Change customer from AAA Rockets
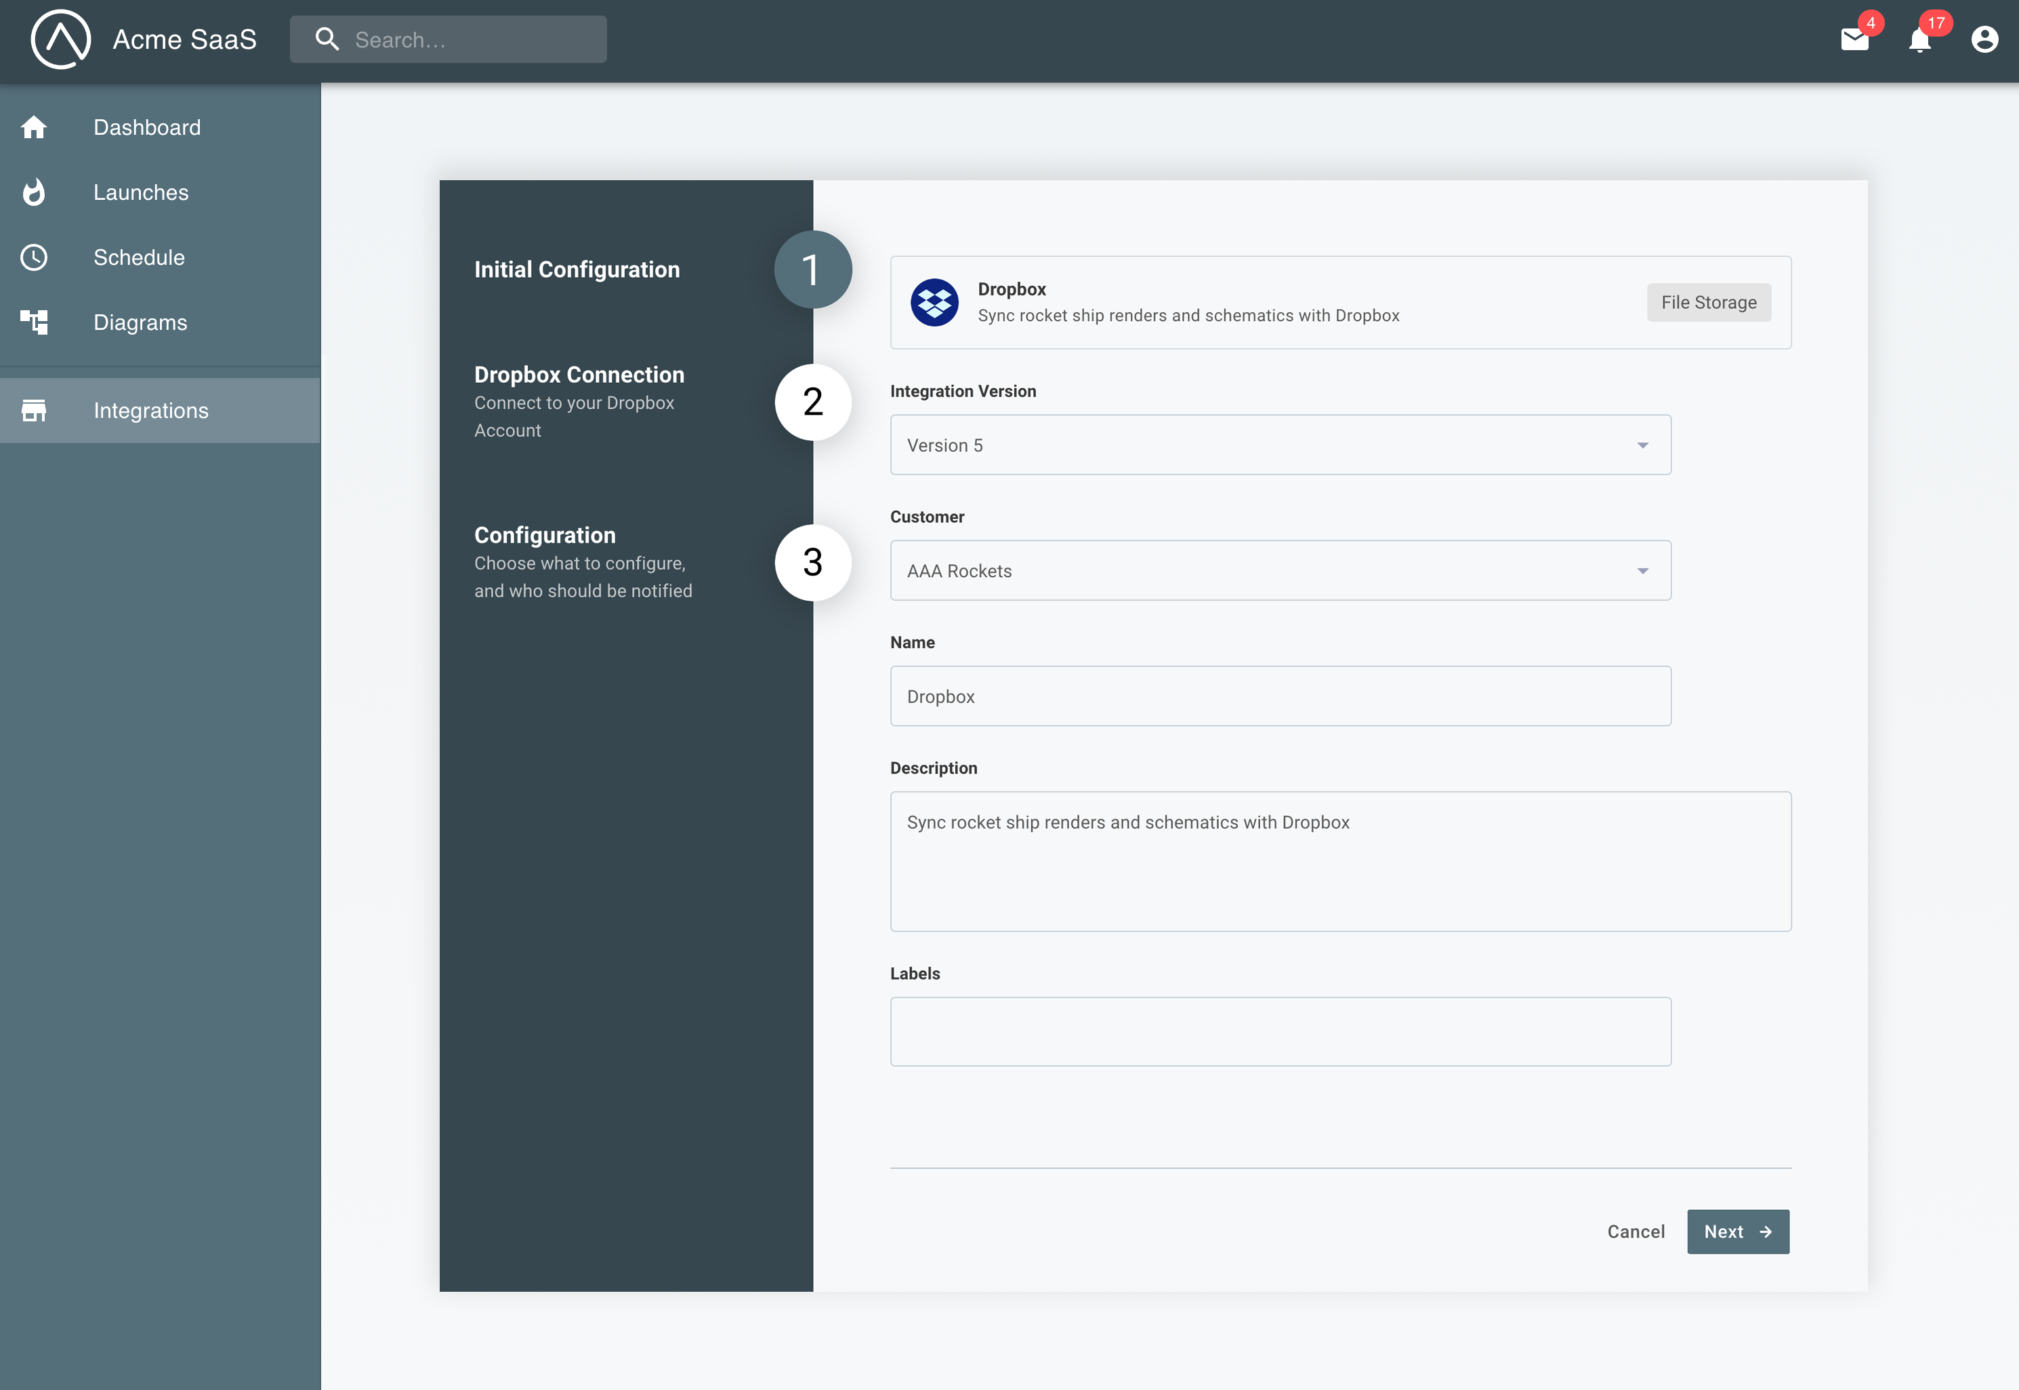 tap(1281, 570)
